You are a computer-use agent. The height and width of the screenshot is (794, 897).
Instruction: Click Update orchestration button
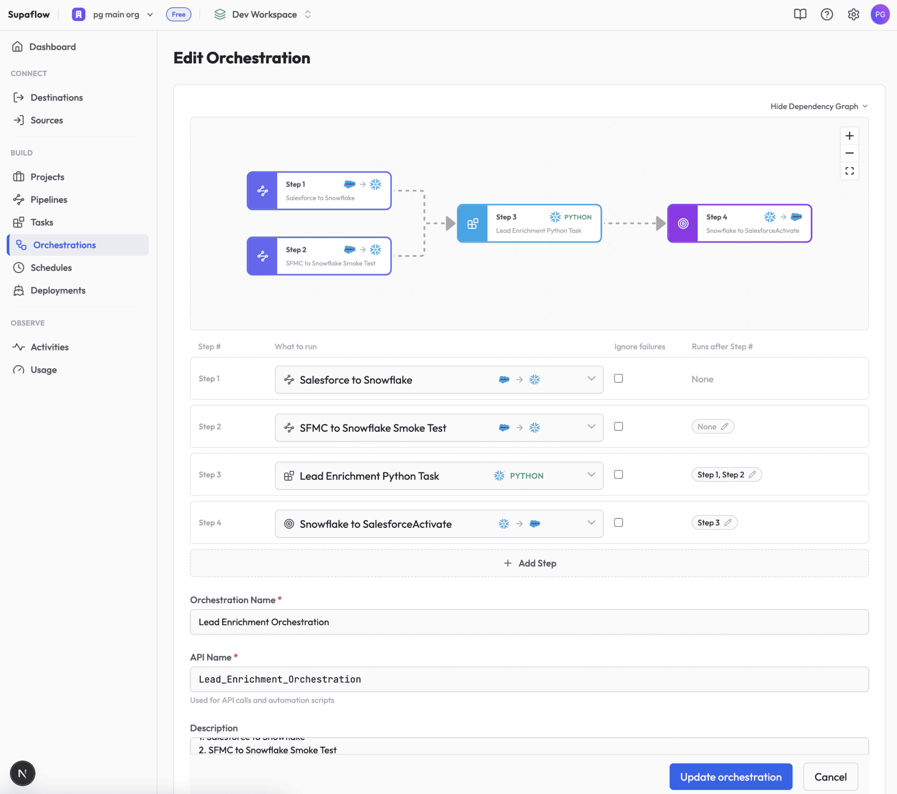point(731,777)
